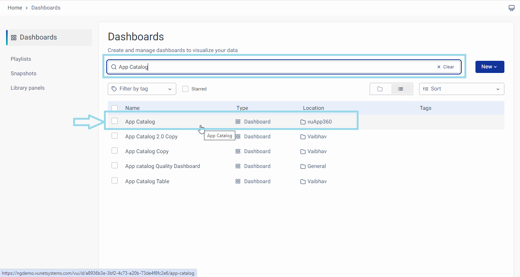This screenshot has height=277, width=520.
Task: Check the App Catalog row checkbox
Action: click(115, 121)
